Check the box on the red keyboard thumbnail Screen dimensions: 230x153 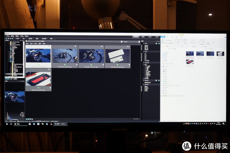[x=50, y=88]
